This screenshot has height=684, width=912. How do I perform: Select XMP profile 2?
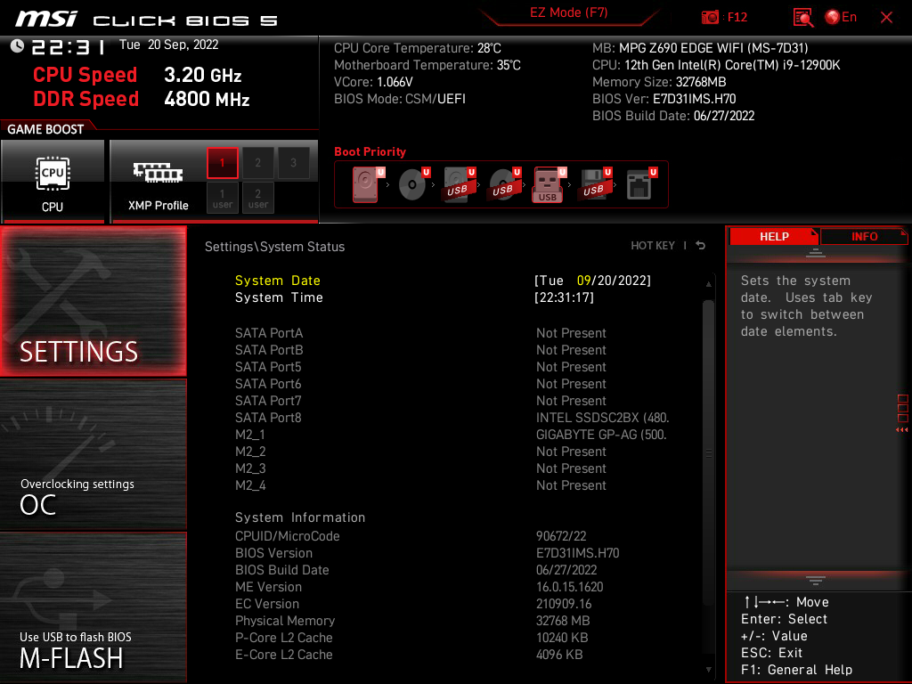click(257, 163)
